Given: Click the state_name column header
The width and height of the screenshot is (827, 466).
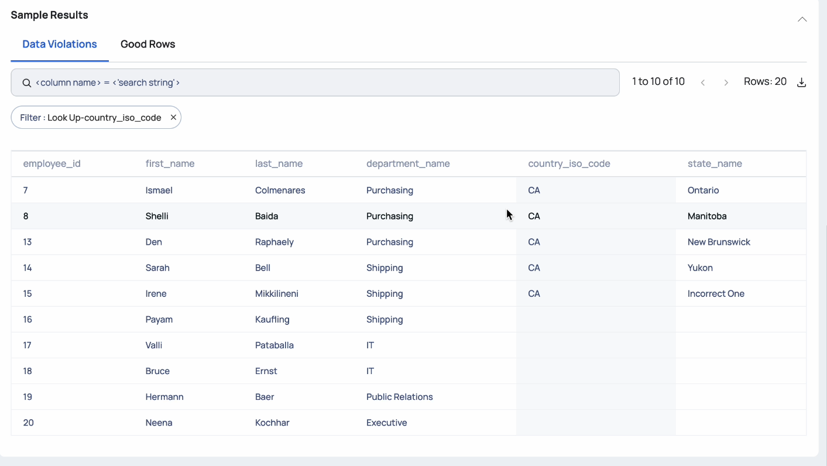Looking at the screenshot, I should click(x=715, y=163).
